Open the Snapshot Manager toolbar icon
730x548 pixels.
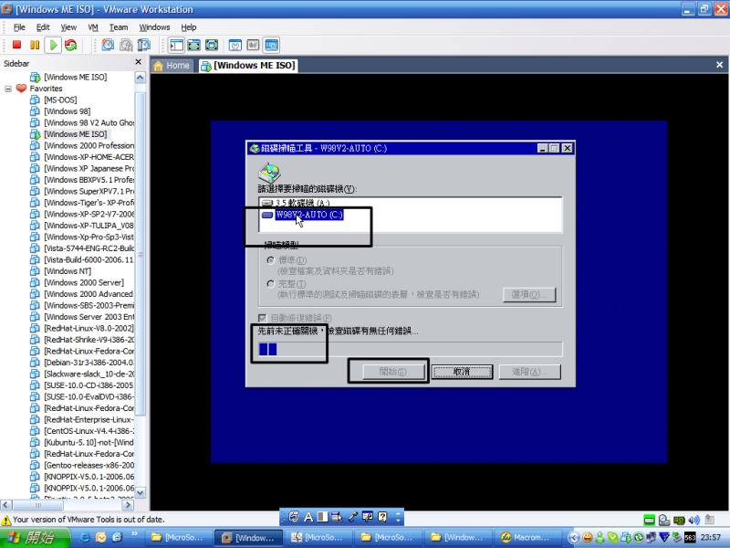(x=144, y=45)
